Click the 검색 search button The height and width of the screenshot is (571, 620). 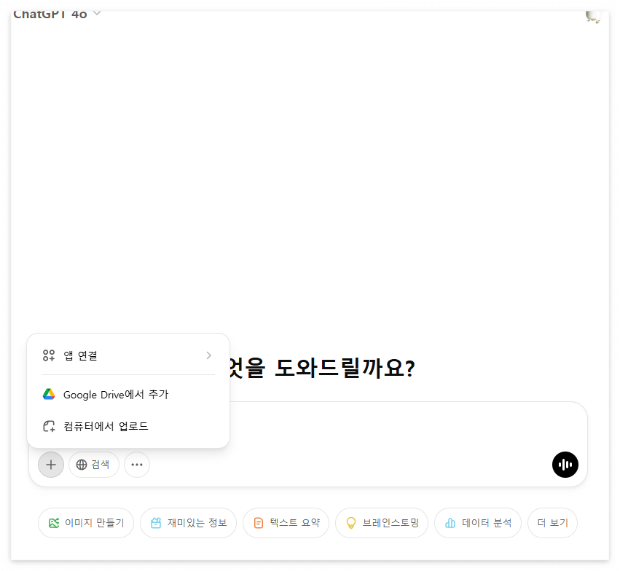click(93, 465)
